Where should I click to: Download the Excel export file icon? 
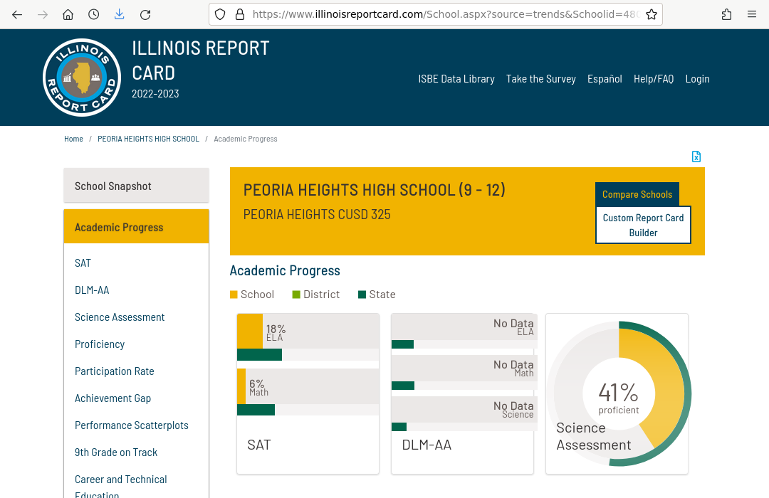pyautogui.click(x=696, y=157)
